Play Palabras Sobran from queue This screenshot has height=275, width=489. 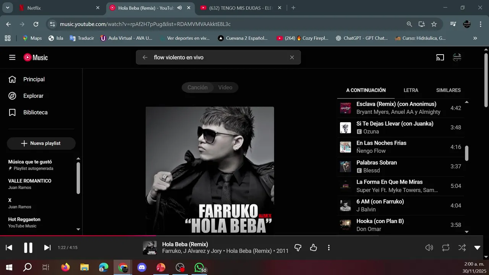tap(400, 167)
